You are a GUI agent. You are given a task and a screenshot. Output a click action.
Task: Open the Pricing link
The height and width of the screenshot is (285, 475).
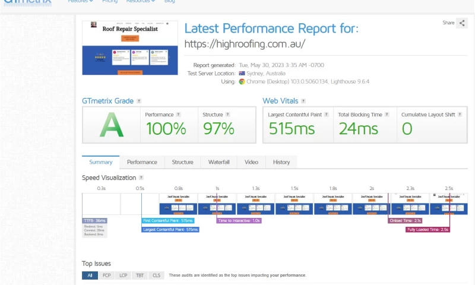tap(110, 2)
